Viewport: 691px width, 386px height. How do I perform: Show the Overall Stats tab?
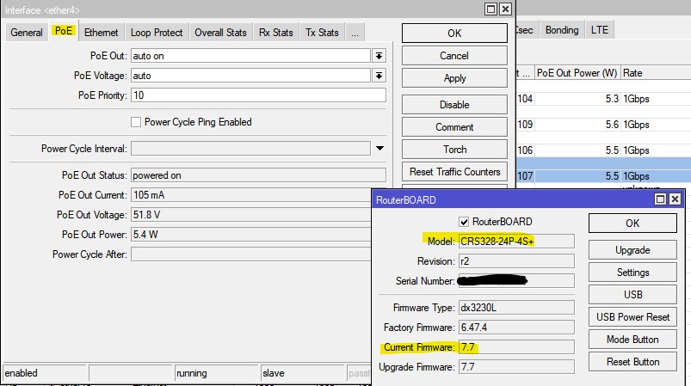tap(221, 33)
